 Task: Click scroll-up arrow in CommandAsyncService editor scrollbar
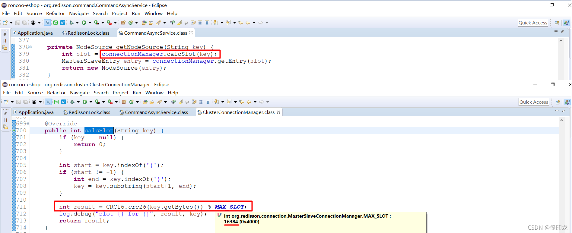pyautogui.click(x=561, y=41)
